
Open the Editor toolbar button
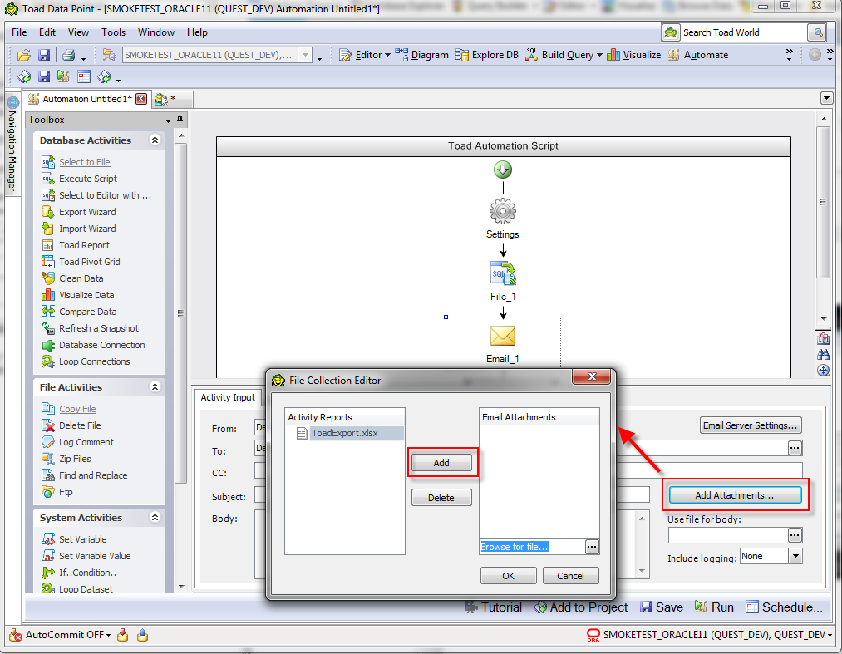[365, 55]
